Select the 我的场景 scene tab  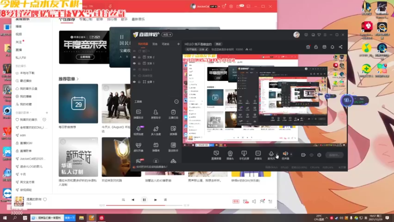point(143,44)
